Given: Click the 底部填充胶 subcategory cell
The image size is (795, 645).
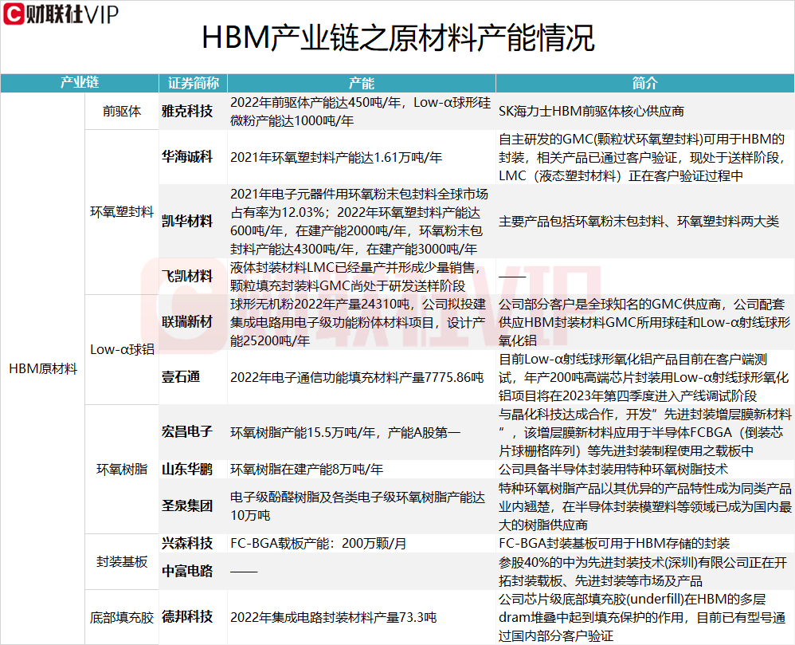Looking at the screenshot, I should (122, 617).
